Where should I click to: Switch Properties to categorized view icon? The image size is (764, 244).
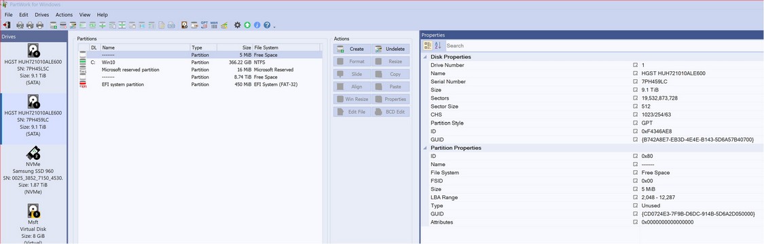tap(427, 45)
